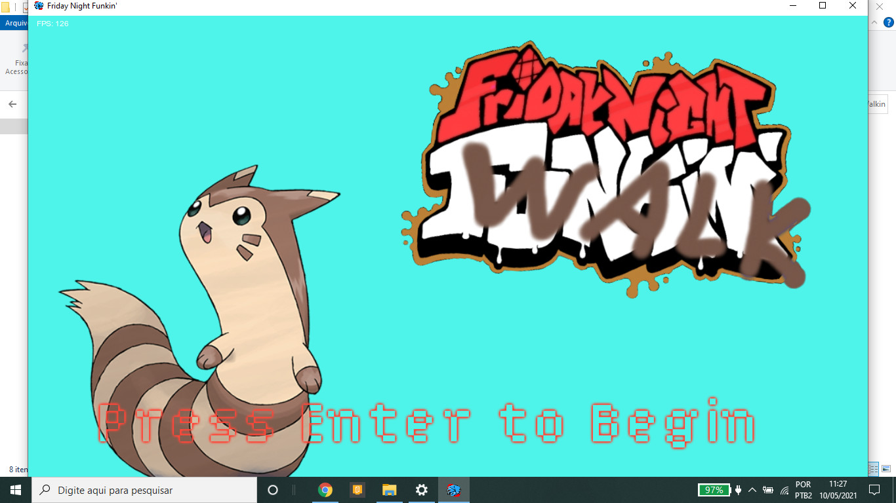The height and width of the screenshot is (503, 896).
Task: Switch Explorer to large icons view
Action: tap(886, 469)
